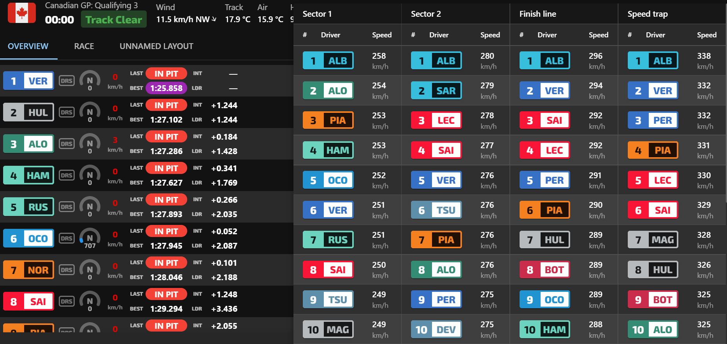Click IN PIT badge for NOR
727x344 pixels.
tap(166, 263)
